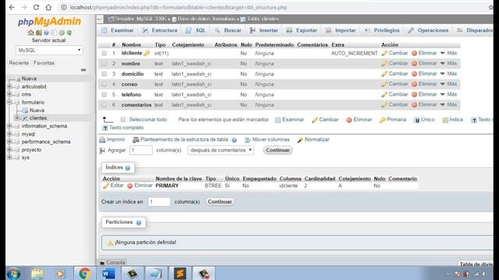Toggle the Seleccionar todo checkbox
The width and height of the screenshot is (499, 280).
coord(123,119)
